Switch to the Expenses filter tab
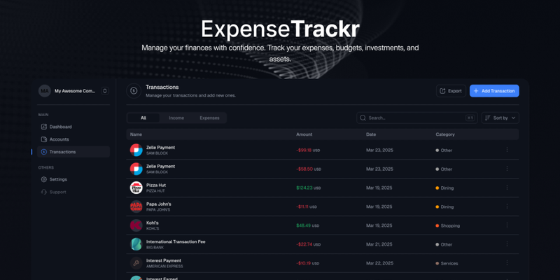The image size is (560, 280). 209,118
